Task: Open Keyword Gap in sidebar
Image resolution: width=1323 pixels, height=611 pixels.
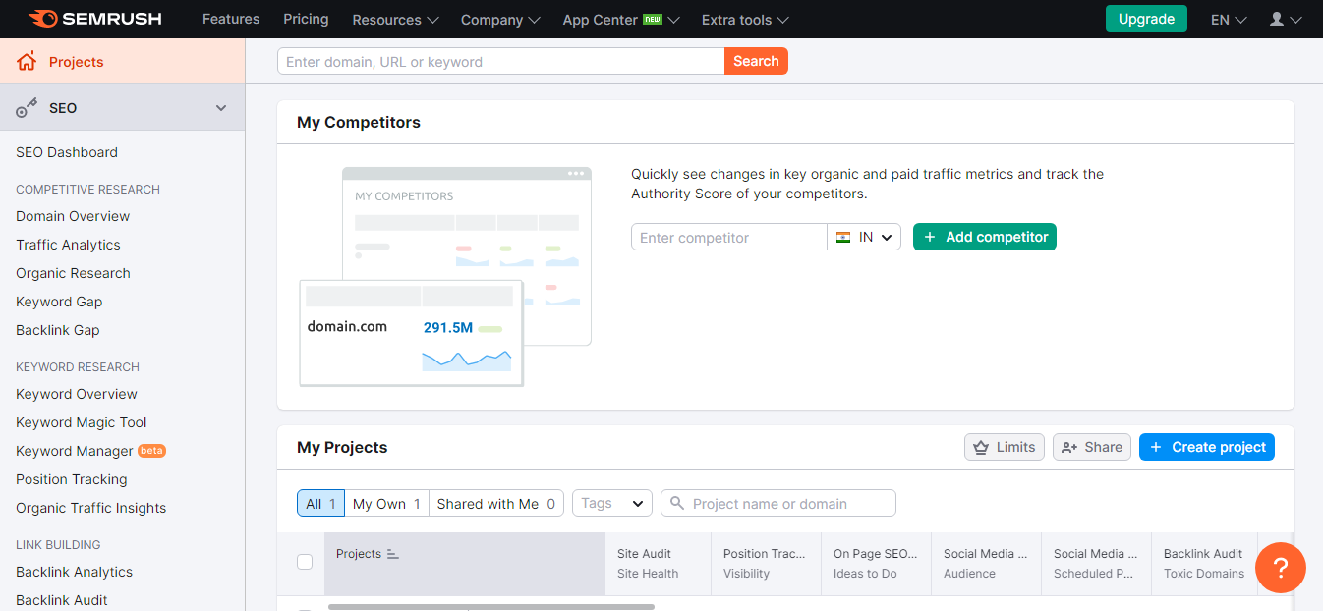Action: click(x=59, y=302)
